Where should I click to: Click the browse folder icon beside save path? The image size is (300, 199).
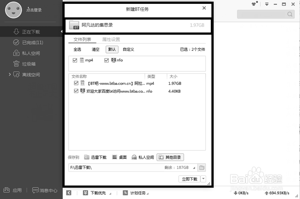(202, 167)
